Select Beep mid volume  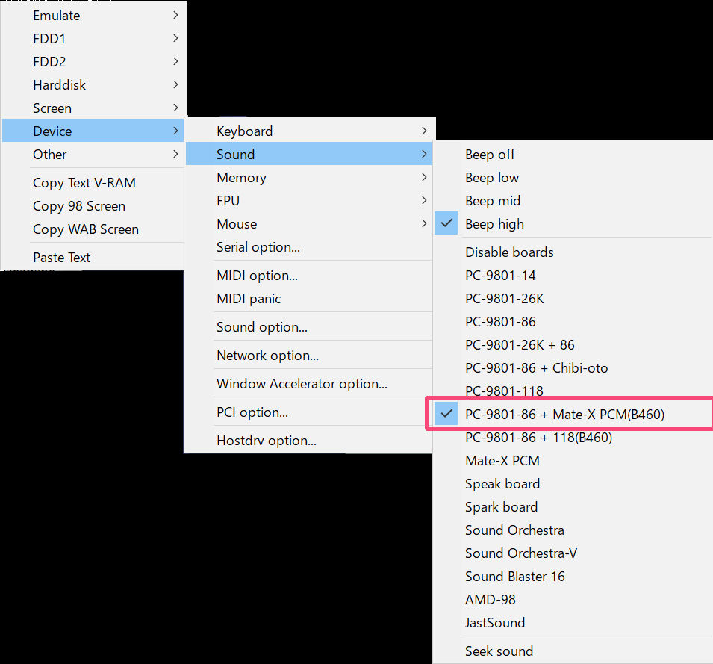pos(573,201)
